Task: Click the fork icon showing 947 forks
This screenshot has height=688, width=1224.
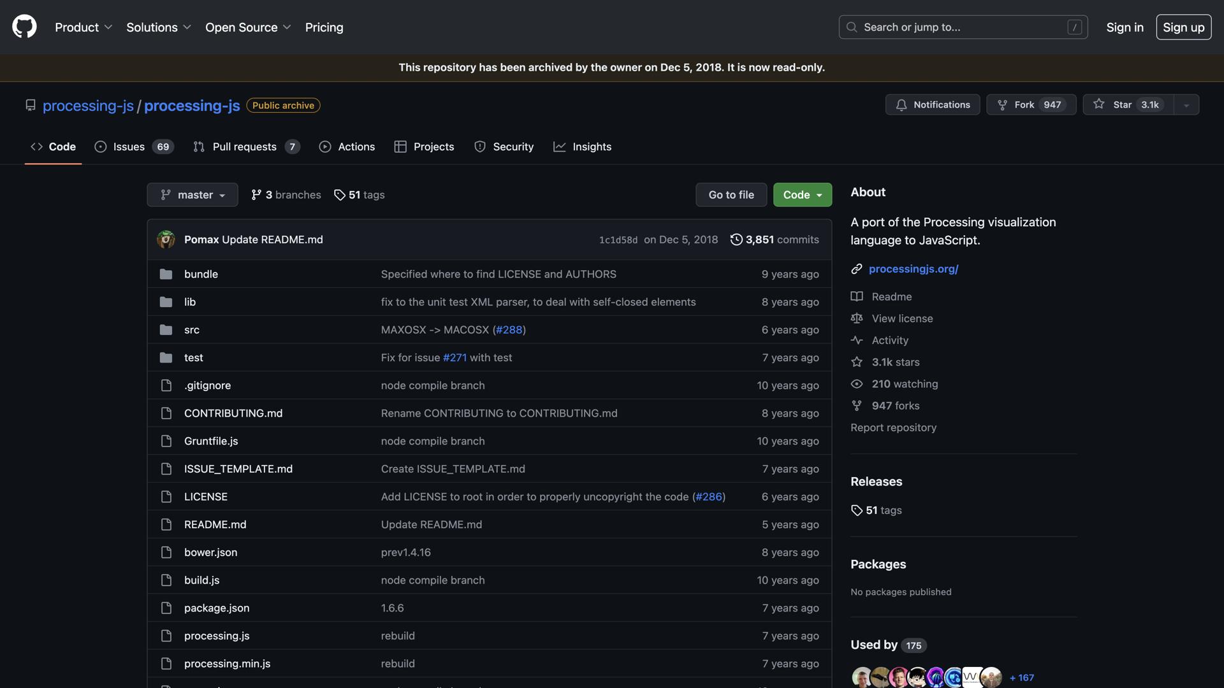Action: click(x=857, y=405)
